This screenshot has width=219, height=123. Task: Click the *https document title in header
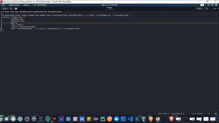[x=109, y=8]
